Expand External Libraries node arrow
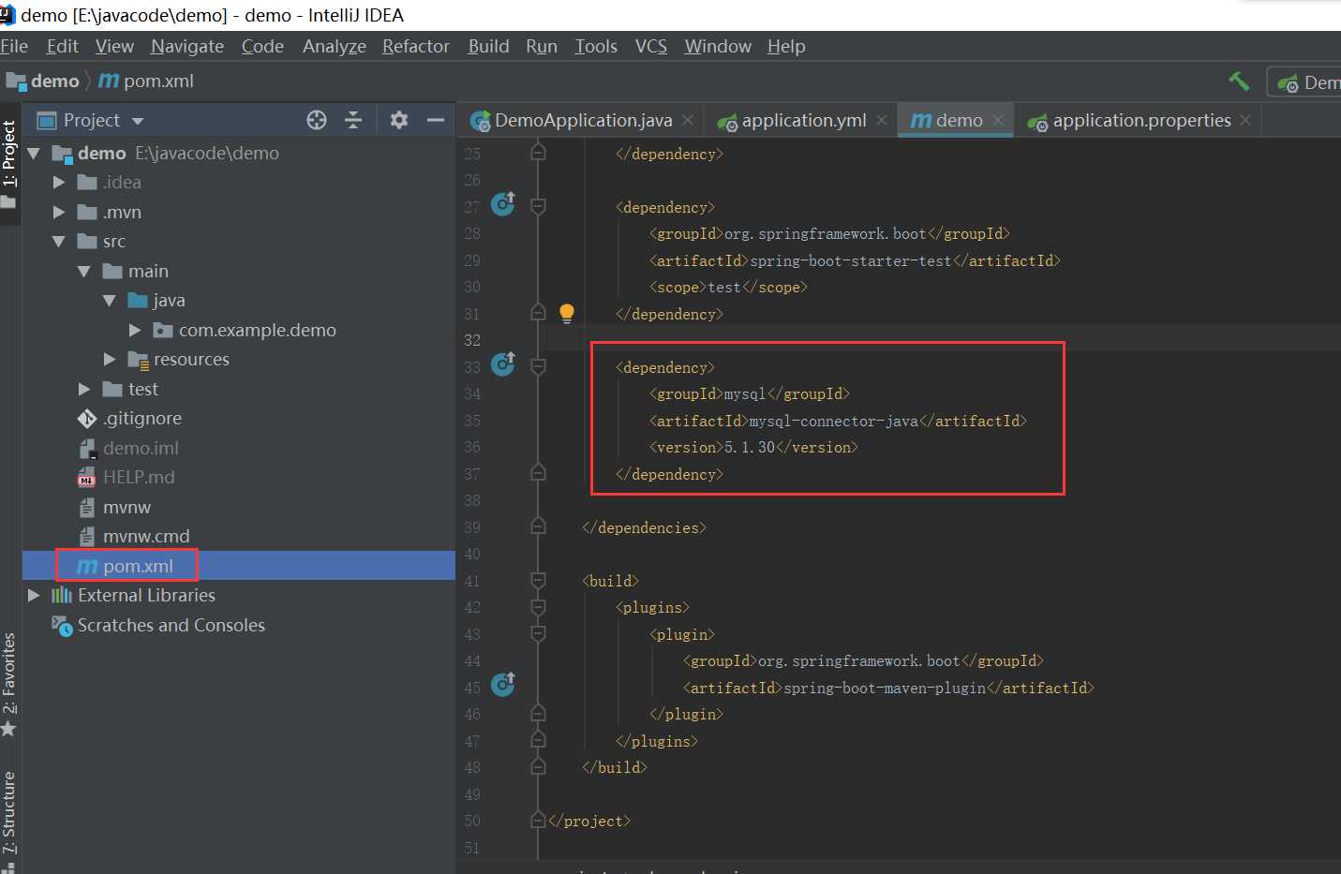This screenshot has width=1341, height=874. click(35, 595)
